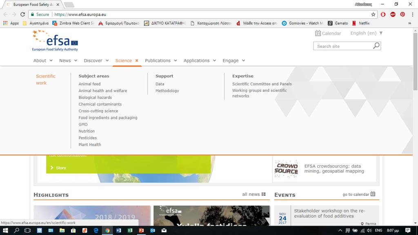This screenshot has width=418, height=235.
Task: Show more bookmarks with double chevron
Action: [409, 23]
